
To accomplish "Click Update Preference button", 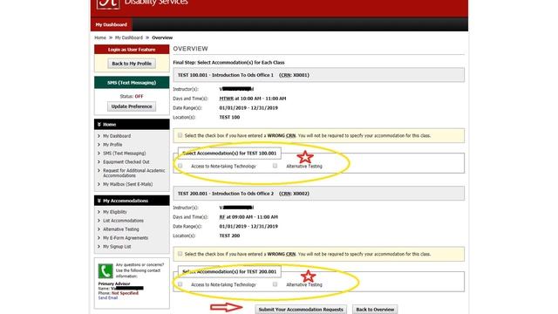I will (x=132, y=106).
